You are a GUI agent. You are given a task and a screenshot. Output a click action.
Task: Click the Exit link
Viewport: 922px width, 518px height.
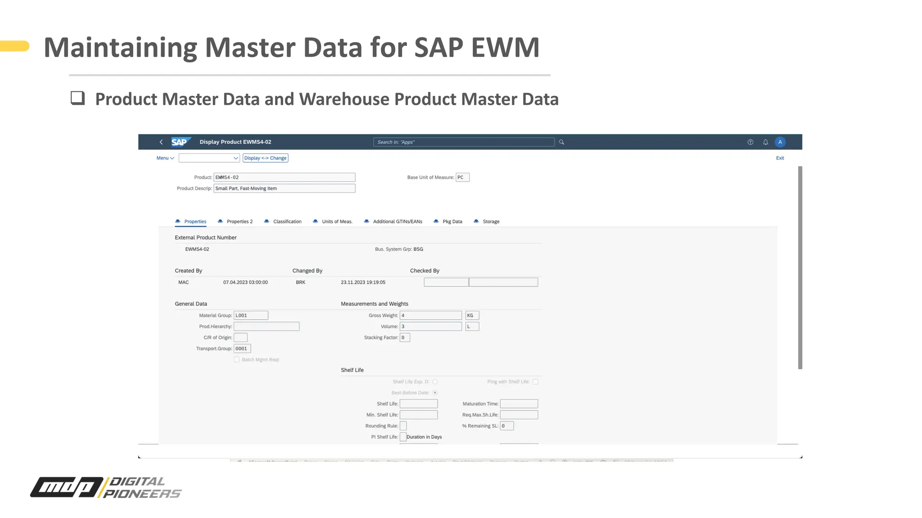click(780, 158)
